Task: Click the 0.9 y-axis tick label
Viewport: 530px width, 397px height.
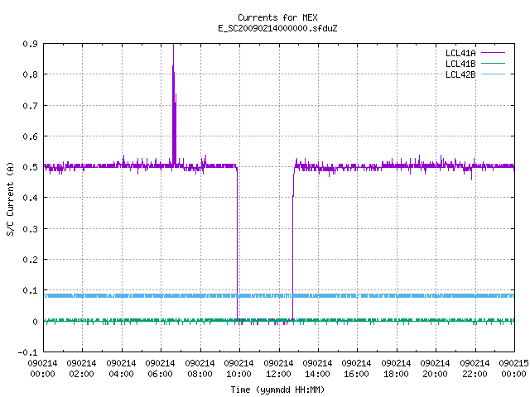Action: click(x=31, y=44)
